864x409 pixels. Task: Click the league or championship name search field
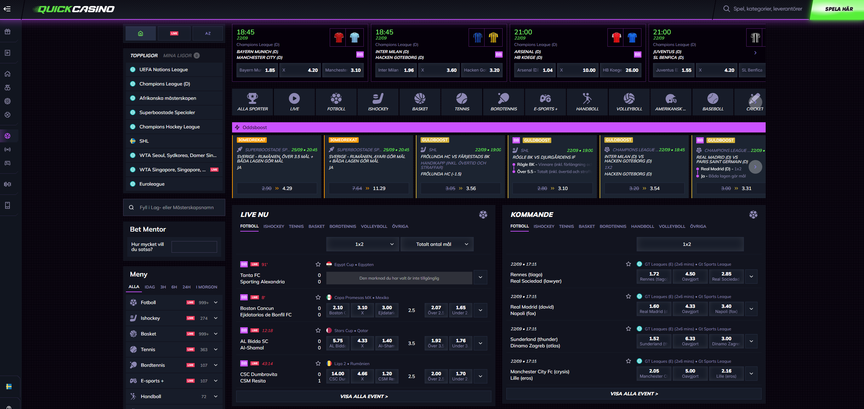174,207
